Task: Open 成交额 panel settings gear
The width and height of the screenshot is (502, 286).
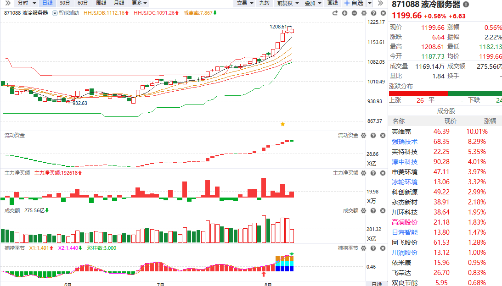Action: pyautogui.click(x=363, y=210)
